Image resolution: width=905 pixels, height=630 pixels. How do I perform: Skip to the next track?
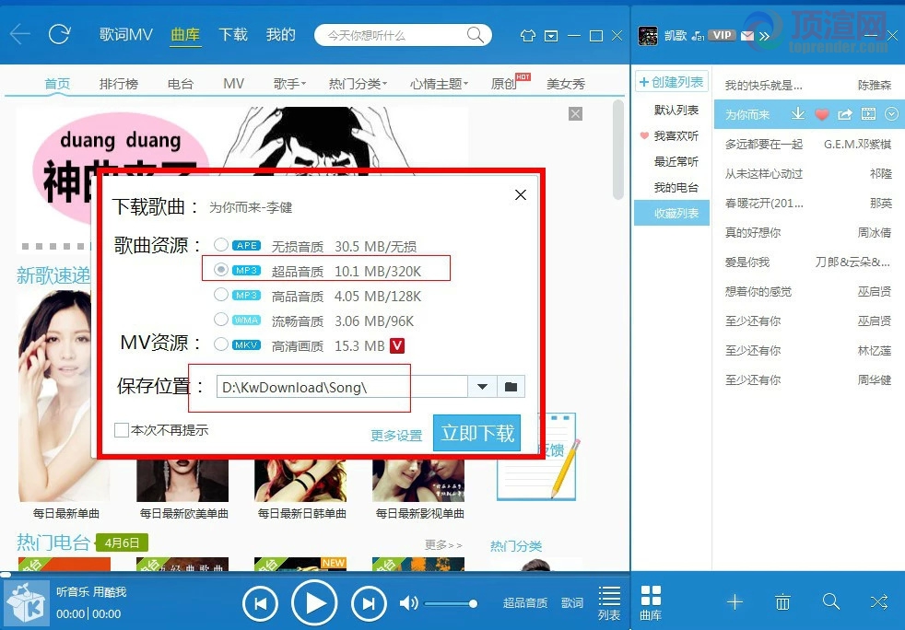[369, 603]
